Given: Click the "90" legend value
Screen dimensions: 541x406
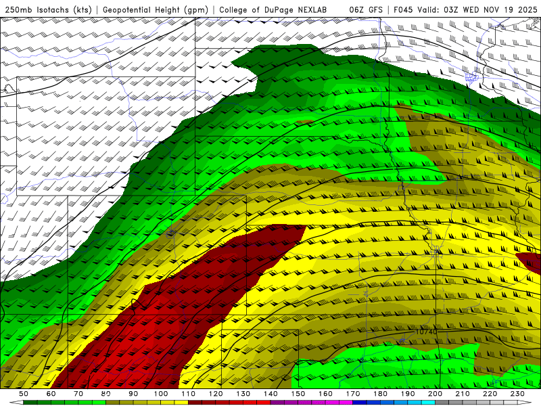Looking at the screenshot, I should 133,394.
